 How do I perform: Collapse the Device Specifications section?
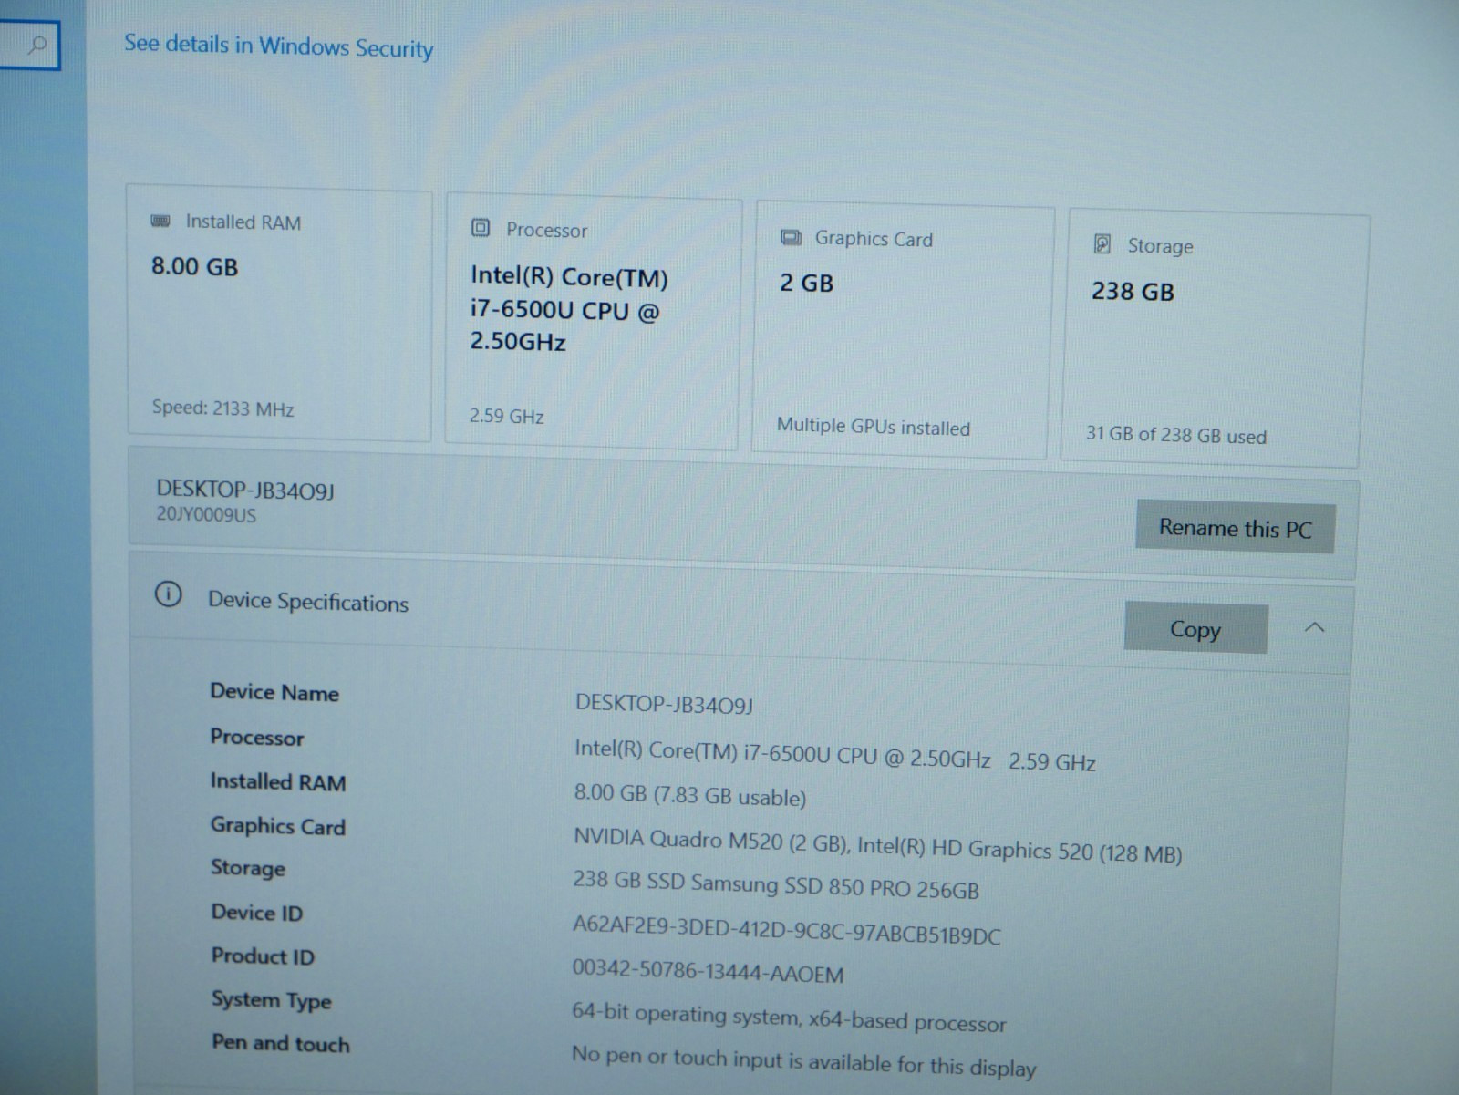pyautogui.click(x=1314, y=627)
